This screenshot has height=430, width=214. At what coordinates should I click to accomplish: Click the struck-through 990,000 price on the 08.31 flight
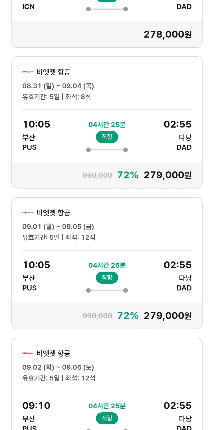pyautogui.click(x=97, y=175)
